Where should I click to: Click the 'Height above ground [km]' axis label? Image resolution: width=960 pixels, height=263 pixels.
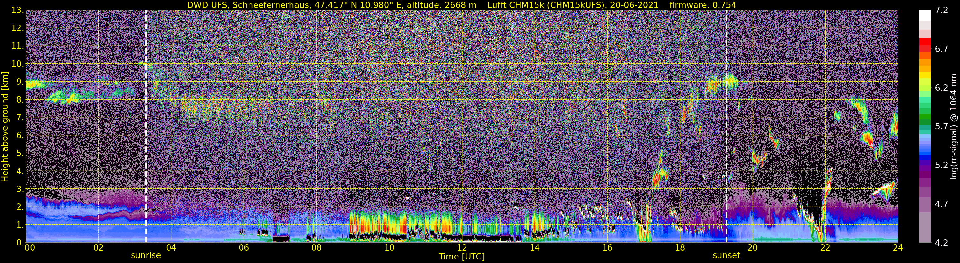(5, 126)
